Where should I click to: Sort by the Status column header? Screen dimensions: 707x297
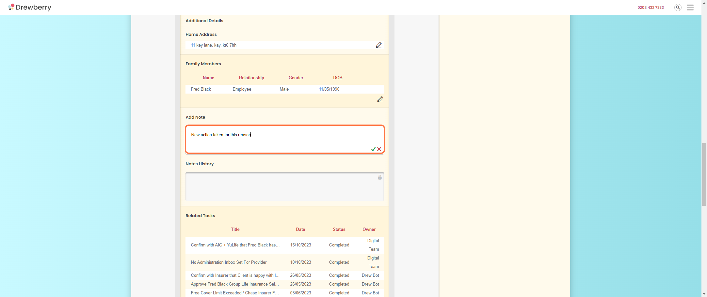coord(339,229)
